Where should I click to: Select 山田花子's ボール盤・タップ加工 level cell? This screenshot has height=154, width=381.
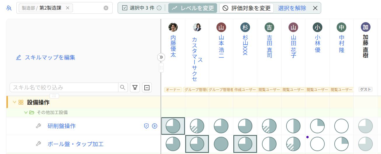coord(293,144)
